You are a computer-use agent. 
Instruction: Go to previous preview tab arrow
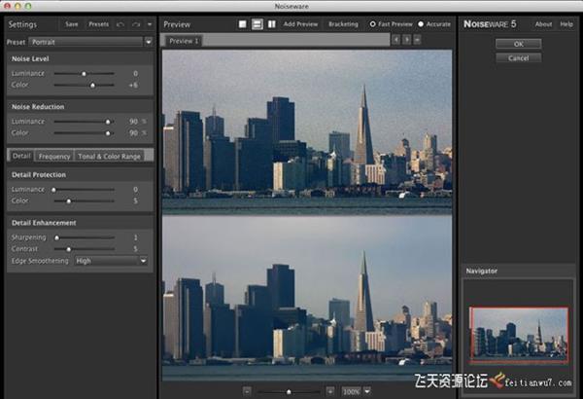(x=395, y=41)
